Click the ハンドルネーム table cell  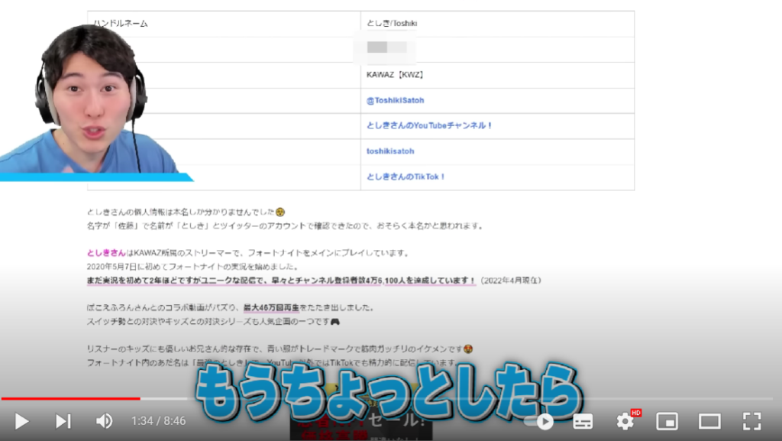[x=224, y=24]
